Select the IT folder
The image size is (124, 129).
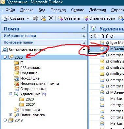[22, 63]
